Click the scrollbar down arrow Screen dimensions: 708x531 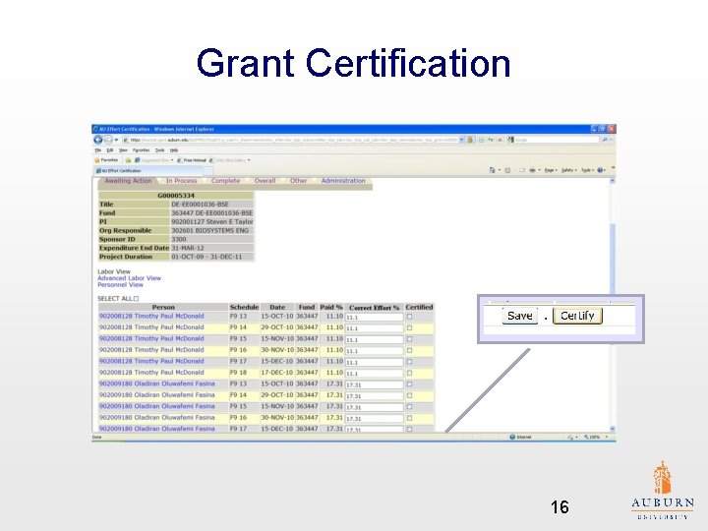[613, 429]
